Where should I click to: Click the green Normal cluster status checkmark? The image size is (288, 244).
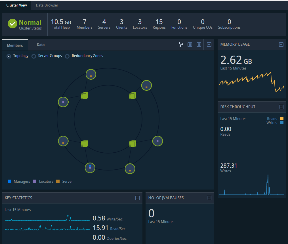(x=12, y=24)
